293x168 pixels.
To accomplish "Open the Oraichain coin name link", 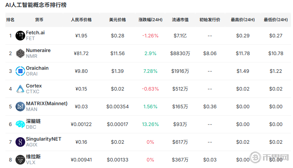I will click(37, 68).
